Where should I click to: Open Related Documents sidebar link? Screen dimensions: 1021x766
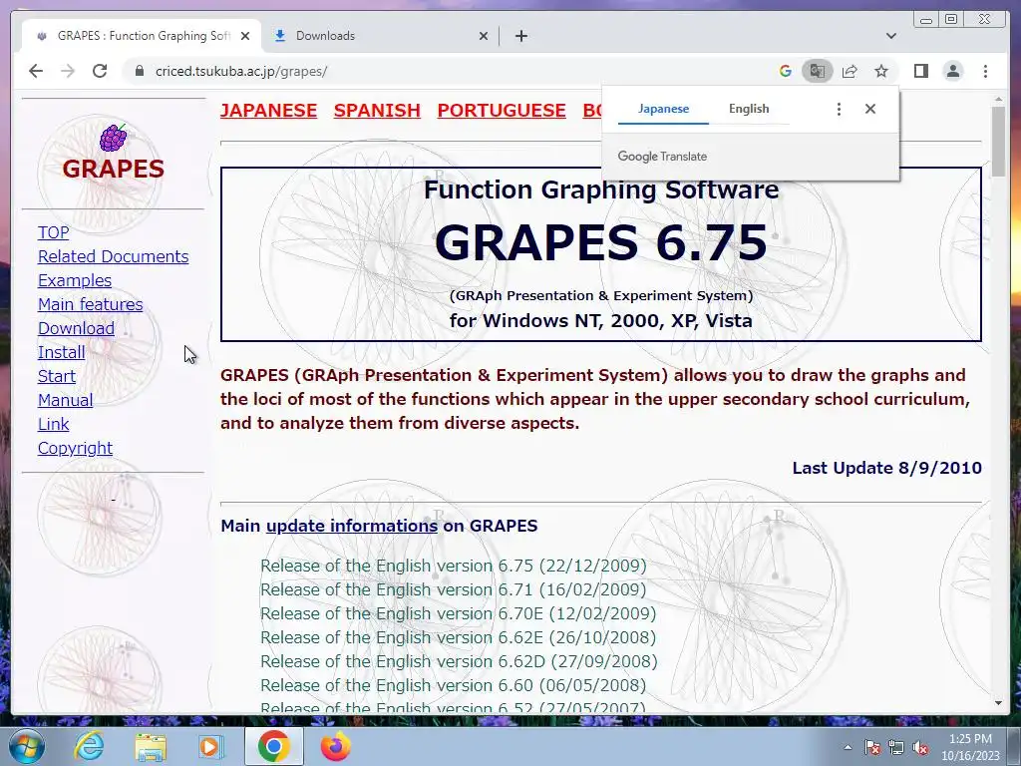114,256
